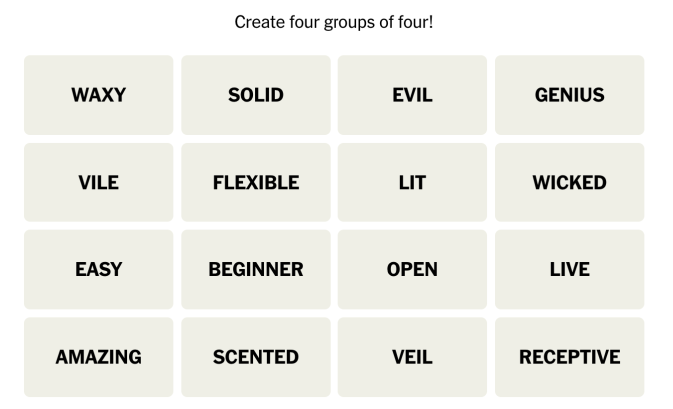Select the FLEXIBLE tile

click(256, 183)
